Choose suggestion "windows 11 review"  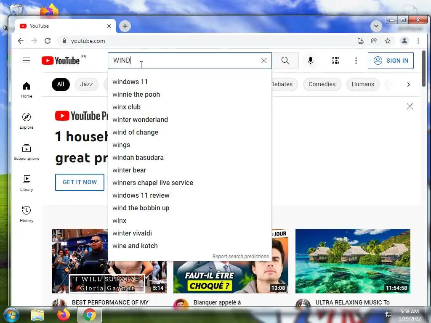pyautogui.click(x=190, y=196)
